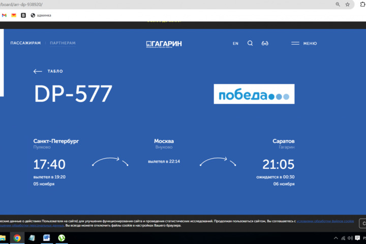Click the browser address bar URL
The image size is (366, 244).
(152, 4)
